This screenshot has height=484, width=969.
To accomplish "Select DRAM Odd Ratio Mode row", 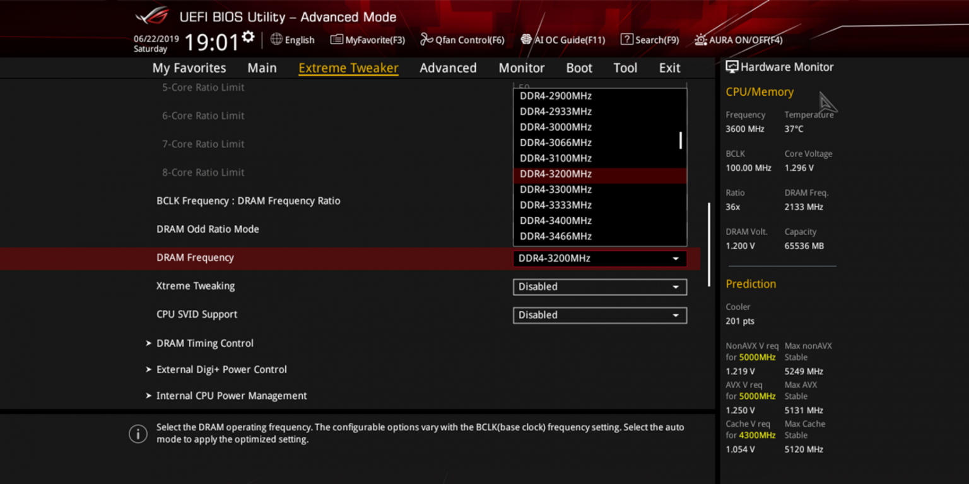I will click(x=350, y=229).
